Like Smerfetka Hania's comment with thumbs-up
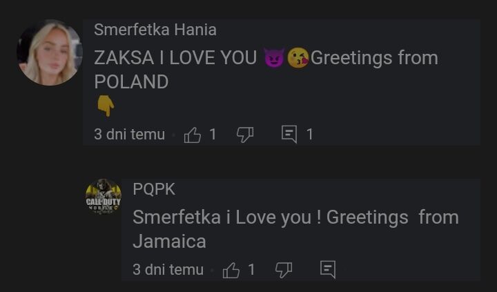 193,135
